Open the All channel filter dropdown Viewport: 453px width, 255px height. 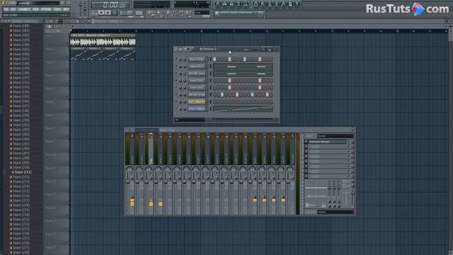[190, 120]
